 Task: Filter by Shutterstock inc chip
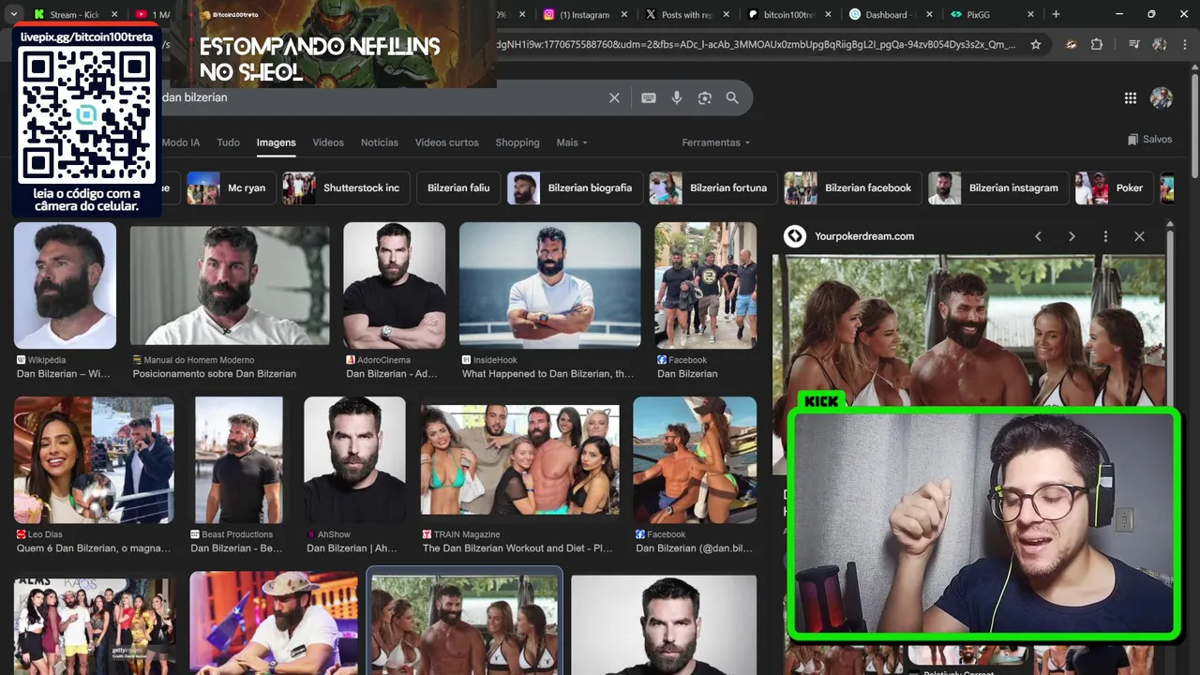coord(347,187)
